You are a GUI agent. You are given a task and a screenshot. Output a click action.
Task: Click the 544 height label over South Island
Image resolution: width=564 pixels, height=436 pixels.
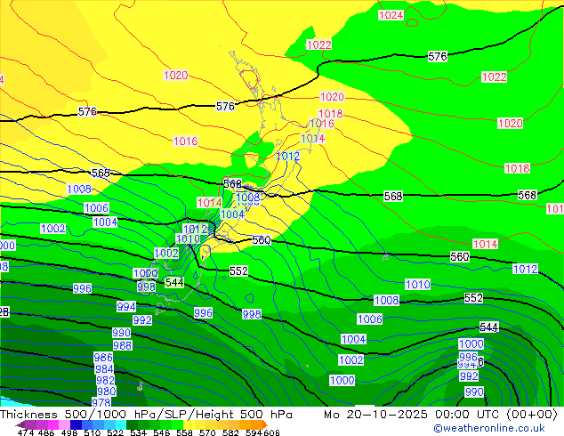174,282
